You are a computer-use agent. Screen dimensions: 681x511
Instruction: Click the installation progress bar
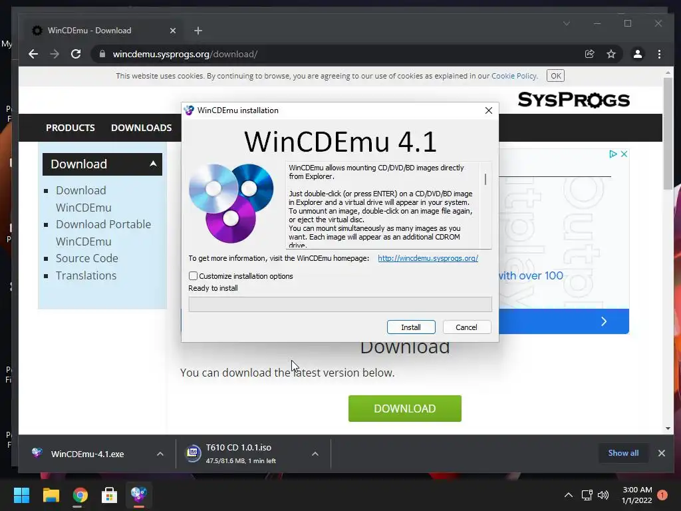pos(340,304)
